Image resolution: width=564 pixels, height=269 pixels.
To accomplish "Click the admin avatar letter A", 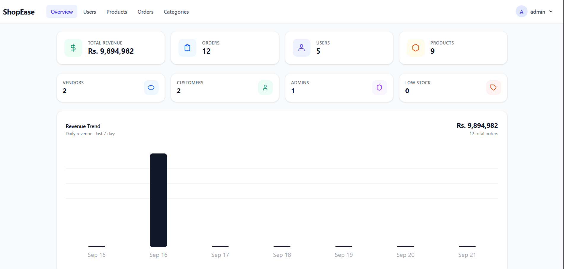I will pos(522,12).
